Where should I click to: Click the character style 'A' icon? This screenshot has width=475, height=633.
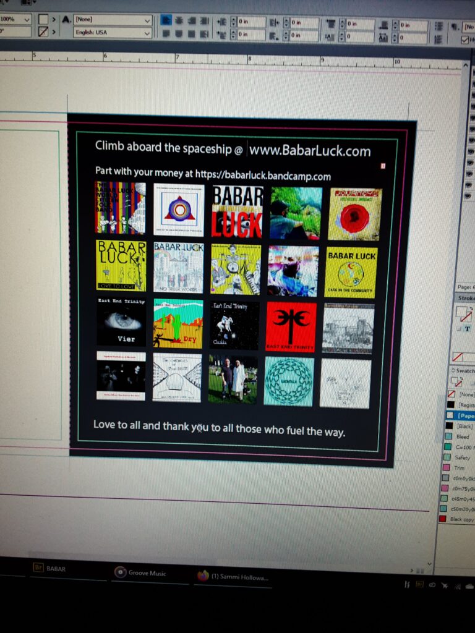coord(66,19)
